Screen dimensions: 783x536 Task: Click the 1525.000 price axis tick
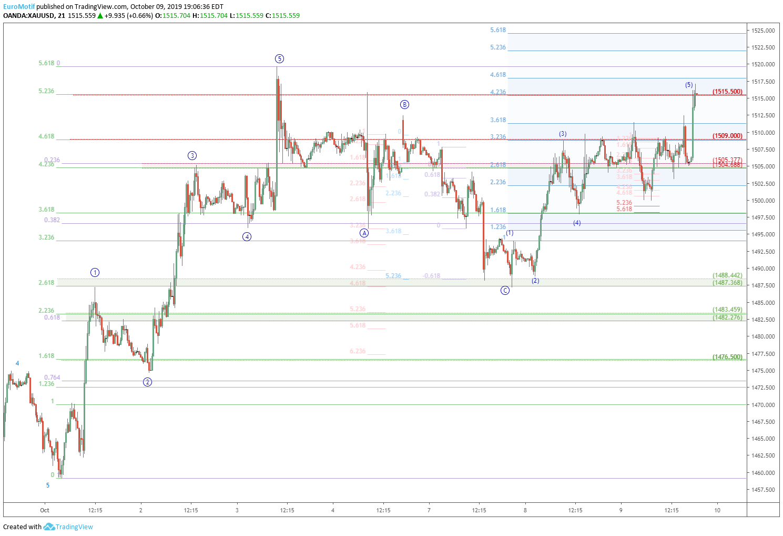[x=764, y=31]
